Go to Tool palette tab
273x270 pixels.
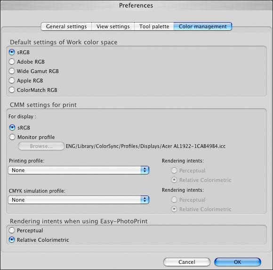click(154, 26)
